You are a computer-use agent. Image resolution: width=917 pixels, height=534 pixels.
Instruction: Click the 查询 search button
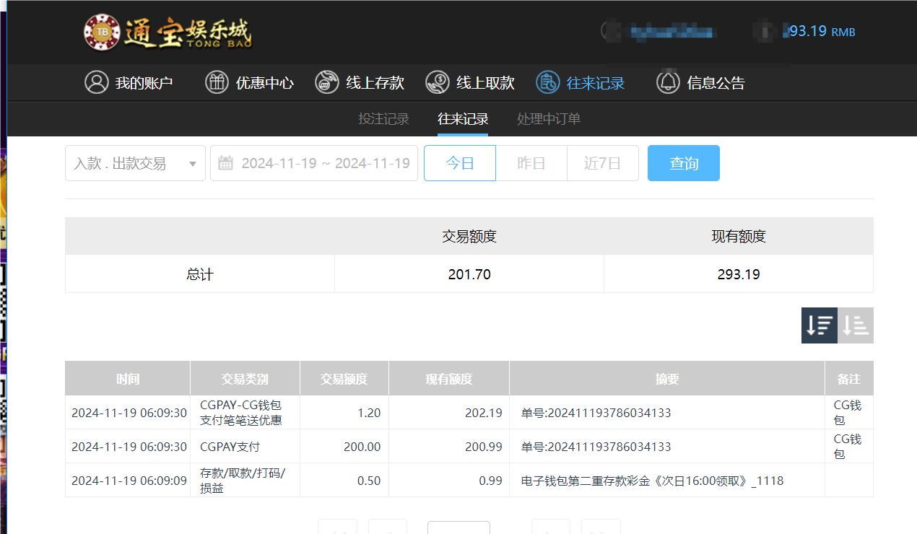click(x=683, y=163)
